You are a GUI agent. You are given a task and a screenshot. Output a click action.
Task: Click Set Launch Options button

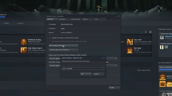point(63,46)
